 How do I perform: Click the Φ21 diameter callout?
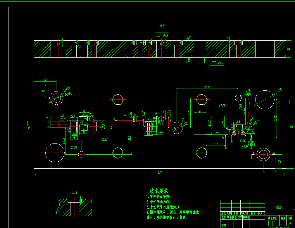pyautogui.click(x=187, y=123)
